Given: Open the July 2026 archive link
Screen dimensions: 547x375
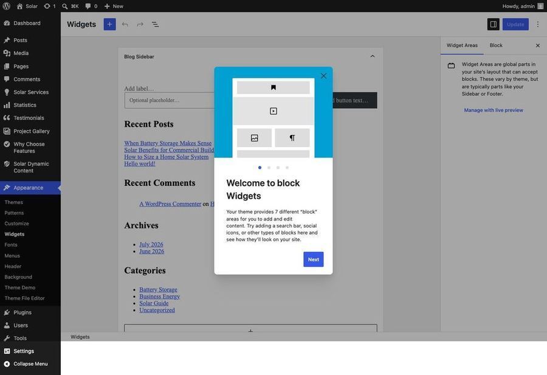Looking at the screenshot, I should point(151,244).
